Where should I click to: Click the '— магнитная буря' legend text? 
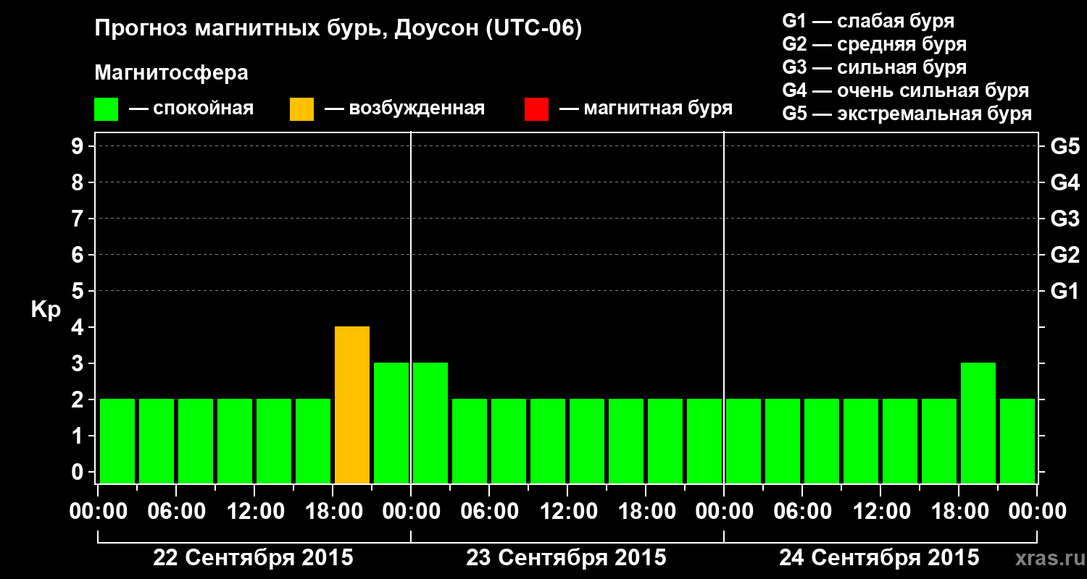click(x=646, y=109)
